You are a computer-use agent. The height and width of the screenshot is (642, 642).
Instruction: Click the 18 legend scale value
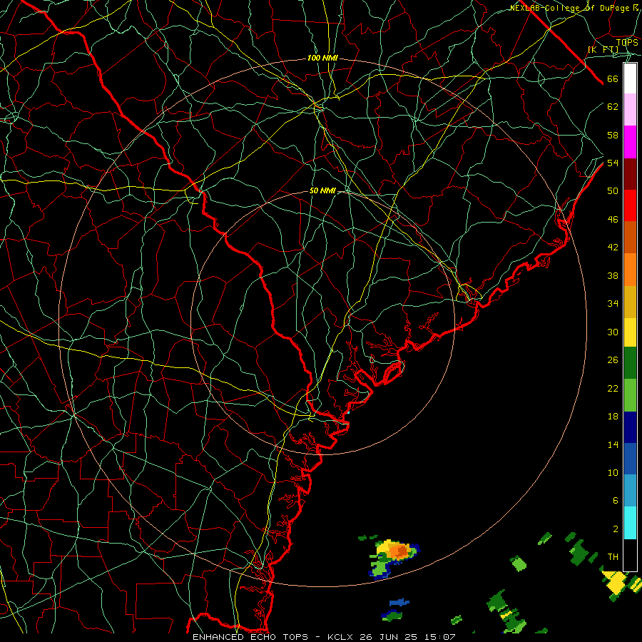(613, 417)
